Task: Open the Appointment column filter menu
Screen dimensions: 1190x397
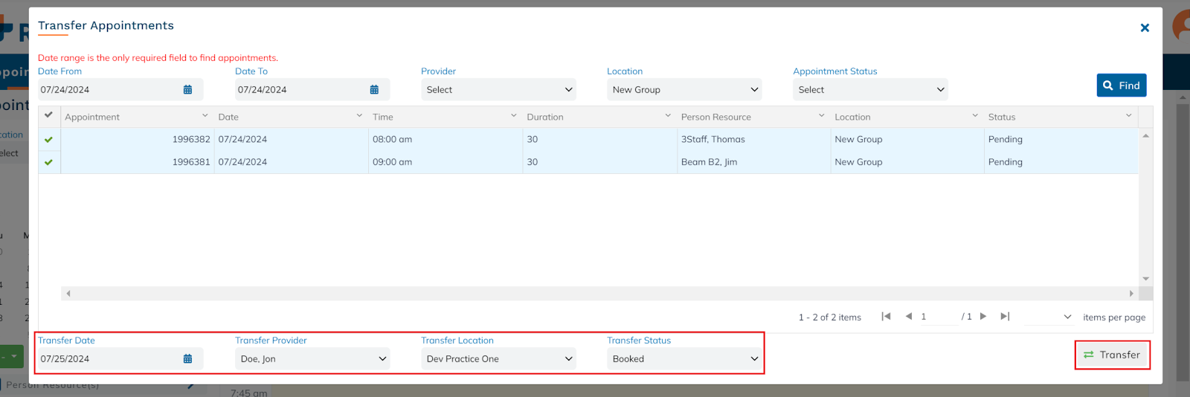Action: click(205, 116)
